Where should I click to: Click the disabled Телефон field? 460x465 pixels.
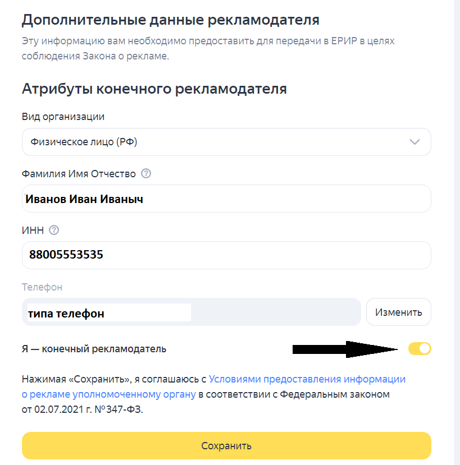(x=191, y=312)
